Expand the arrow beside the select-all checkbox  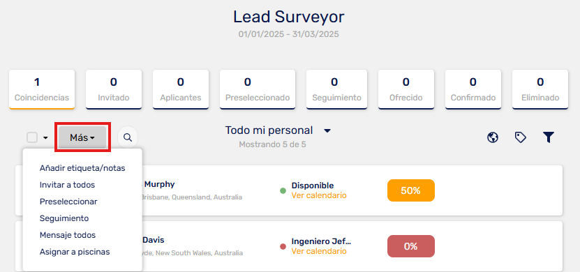coord(45,138)
